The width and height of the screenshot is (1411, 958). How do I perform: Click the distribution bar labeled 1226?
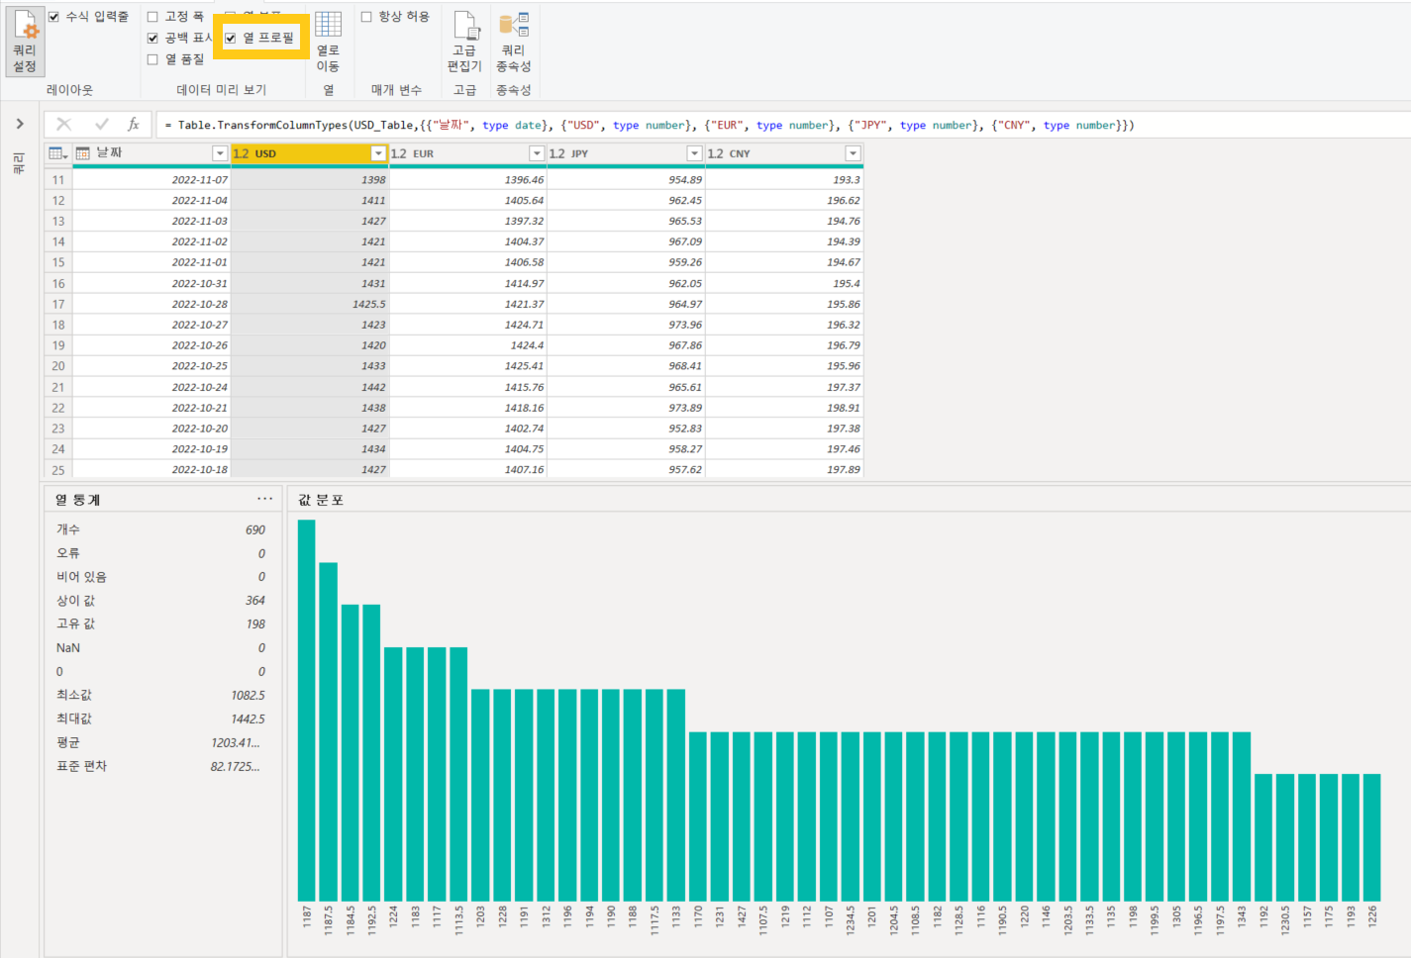(1372, 837)
